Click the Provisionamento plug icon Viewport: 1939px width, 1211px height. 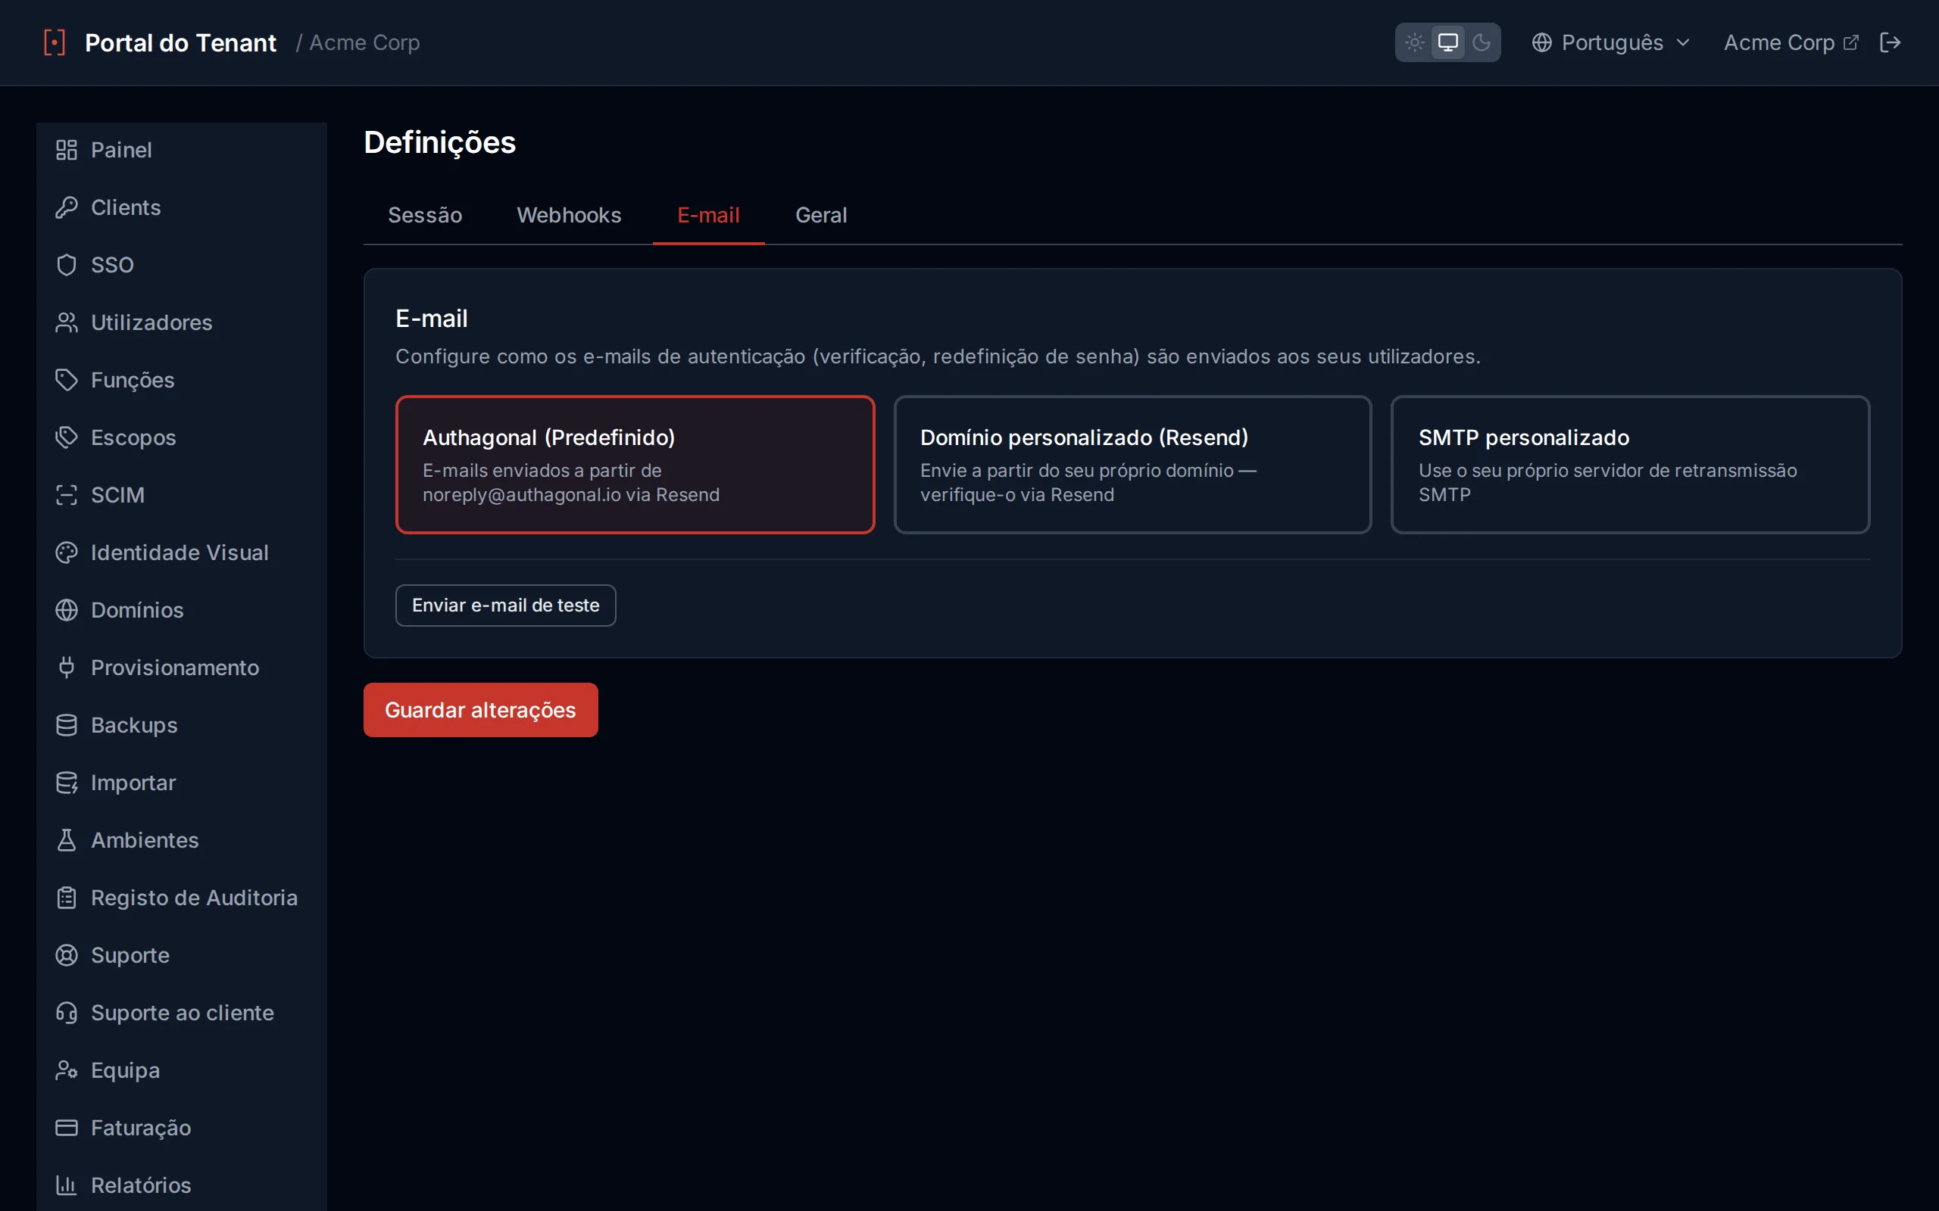[67, 667]
